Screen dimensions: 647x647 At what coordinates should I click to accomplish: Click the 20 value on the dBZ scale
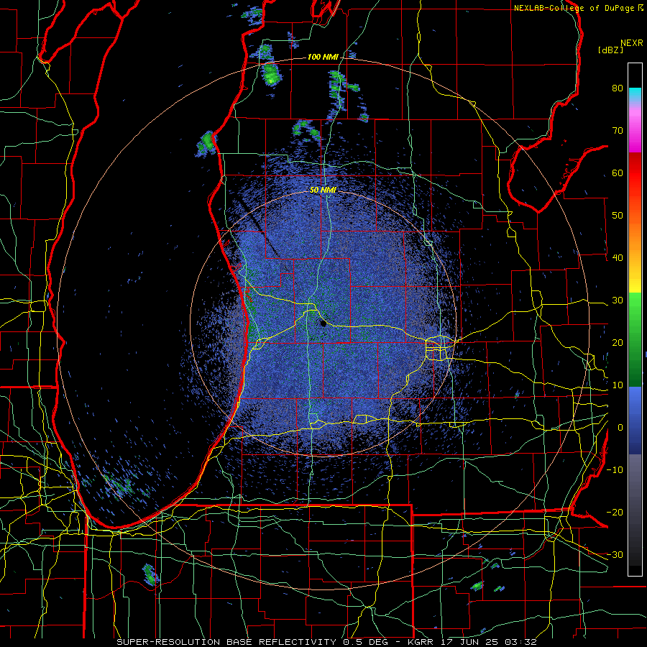coord(618,343)
